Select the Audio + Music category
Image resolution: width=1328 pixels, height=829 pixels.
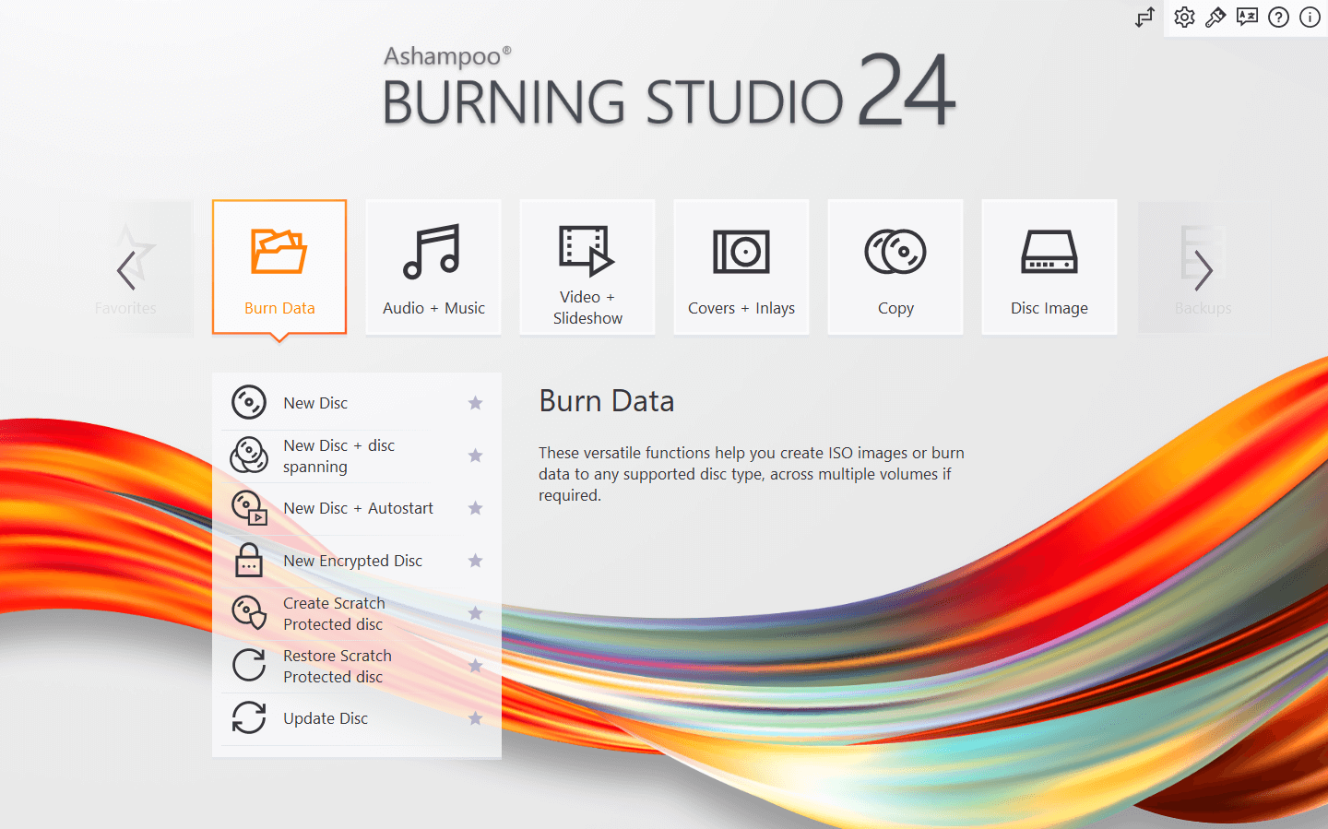click(433, 267)
